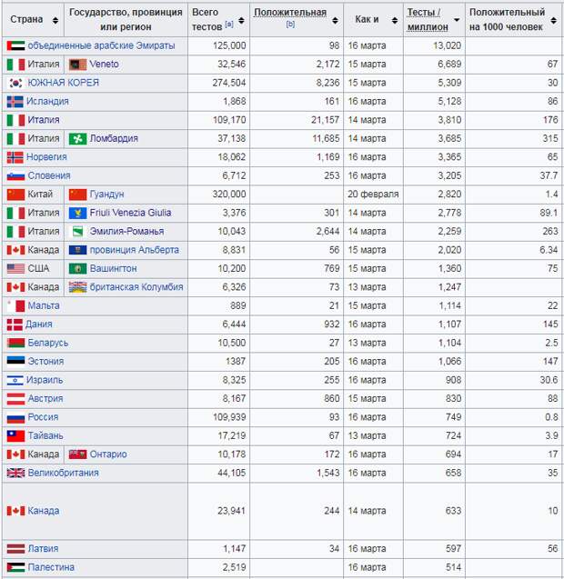
Task: Click the Friuli Venezia Giulia flag icon
Action: click(77, 213)
